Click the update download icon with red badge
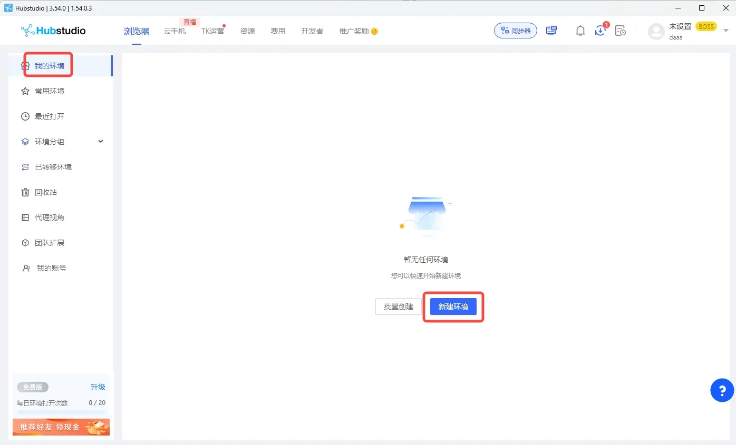Screen dimensions: 736x445 [x=601, y=30]
